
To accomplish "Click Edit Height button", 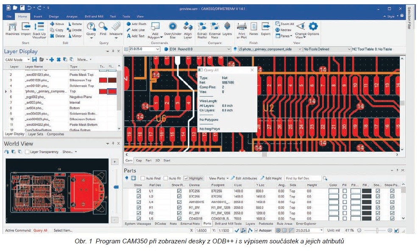I will click(x=271, y=178).
